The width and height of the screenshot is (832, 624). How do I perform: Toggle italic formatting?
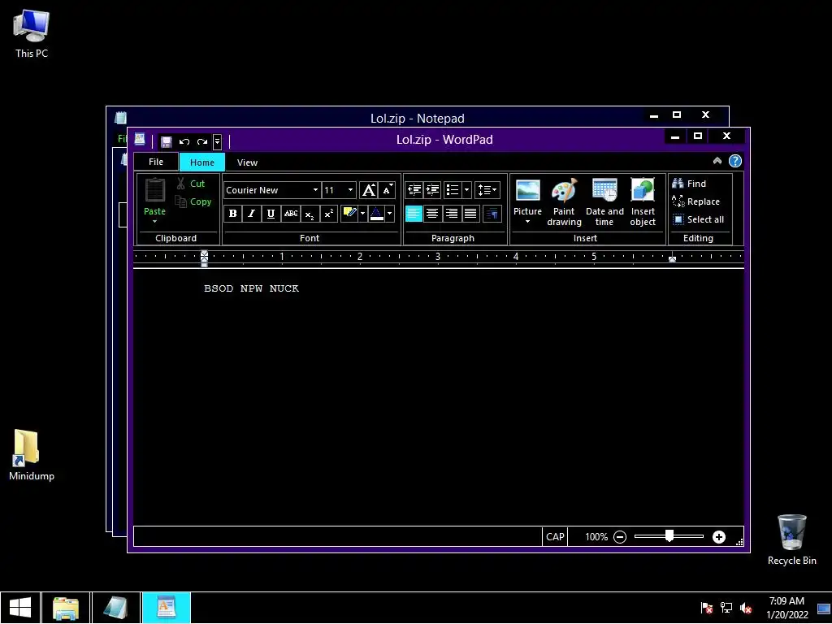click(x=252, y=214)
